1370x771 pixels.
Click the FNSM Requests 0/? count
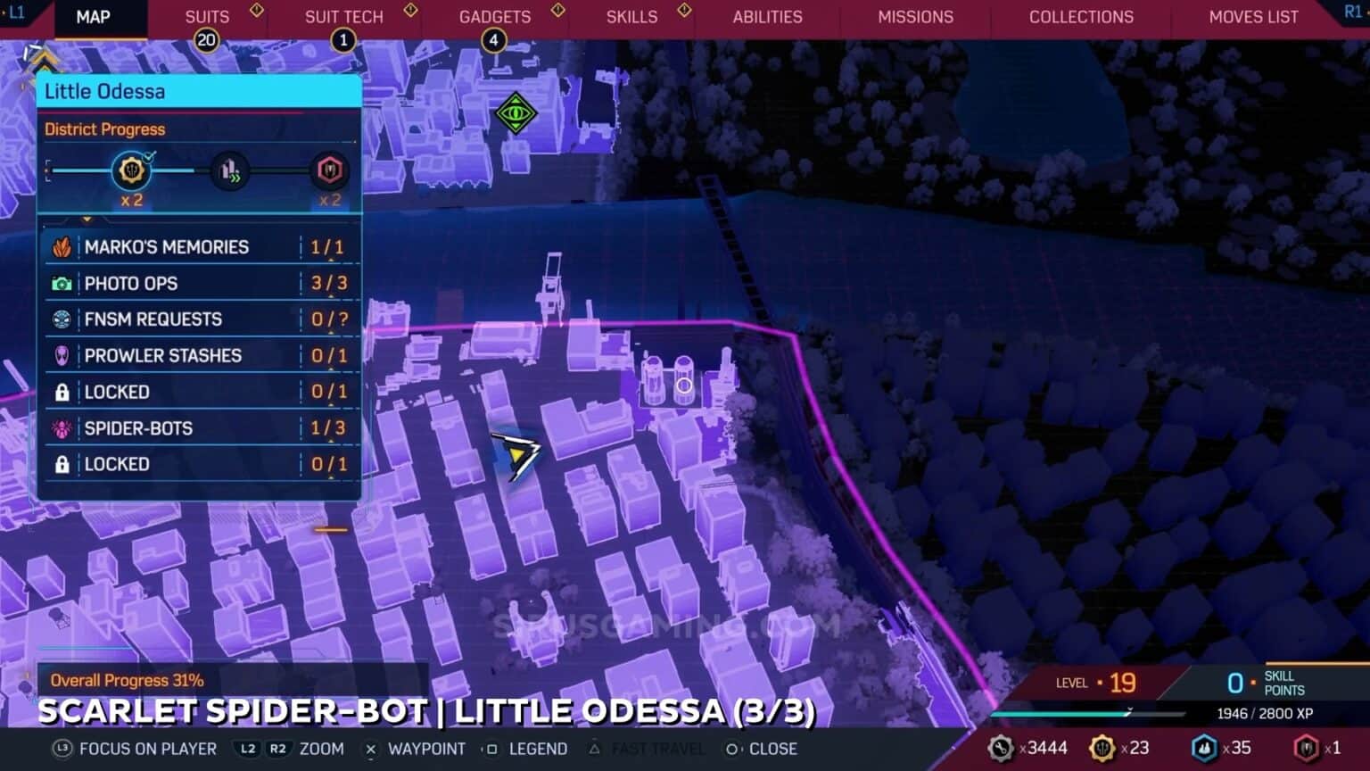pyautogui.click(x=328, y=319)
